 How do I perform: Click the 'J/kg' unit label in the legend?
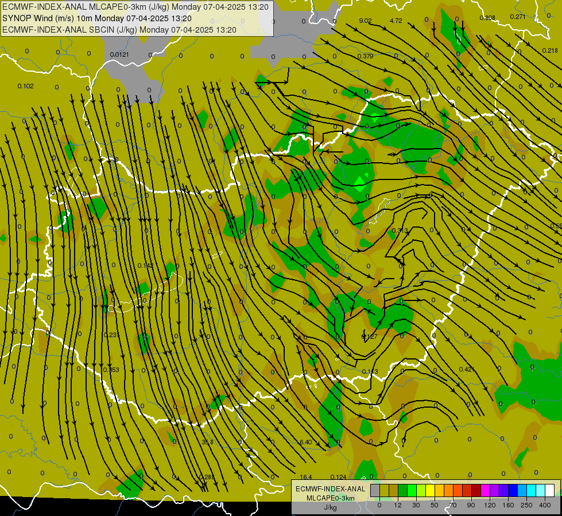[x=330, y=507]
